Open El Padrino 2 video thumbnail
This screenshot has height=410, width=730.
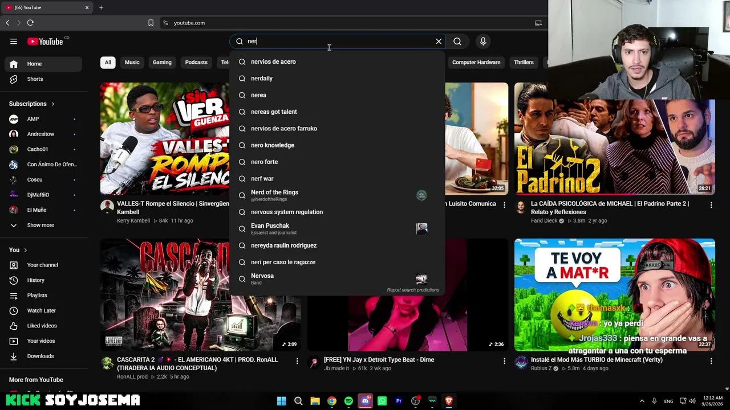pyautogui.click(x=614, y=138)
